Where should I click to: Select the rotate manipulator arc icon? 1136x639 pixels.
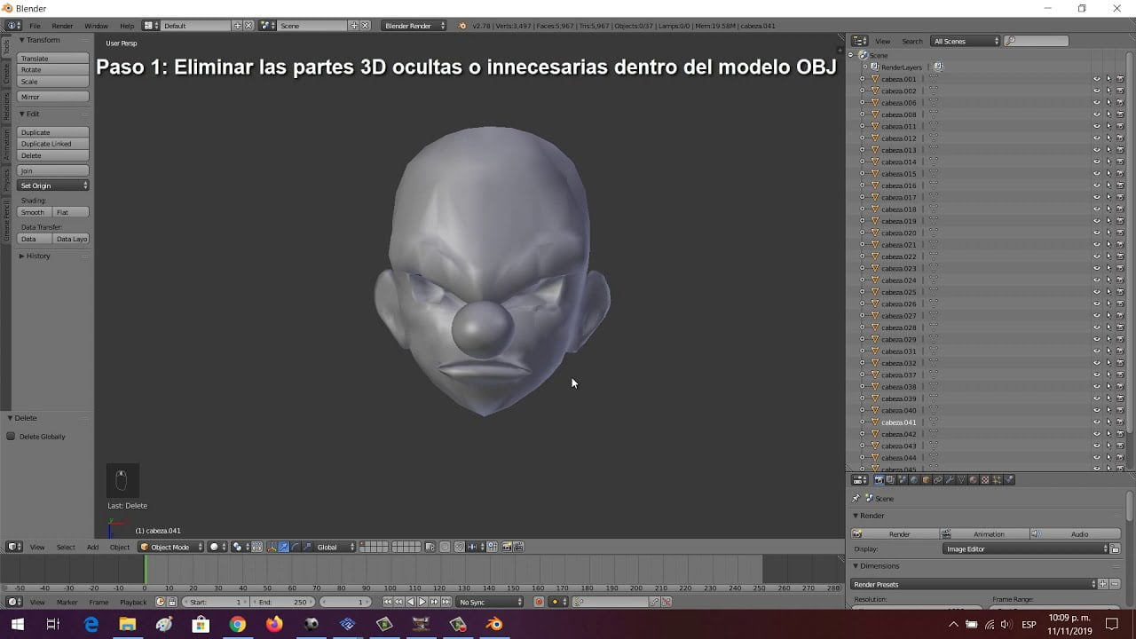(x=295, y=547)
